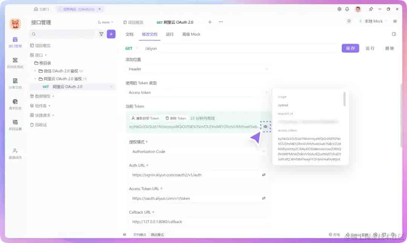Switch to 文档模式 at the bottom

coord(140,235)
